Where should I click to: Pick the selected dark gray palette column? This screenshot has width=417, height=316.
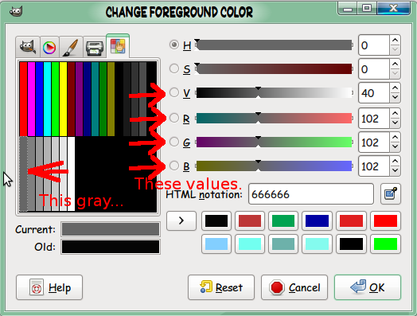click(x=23, y=174)
